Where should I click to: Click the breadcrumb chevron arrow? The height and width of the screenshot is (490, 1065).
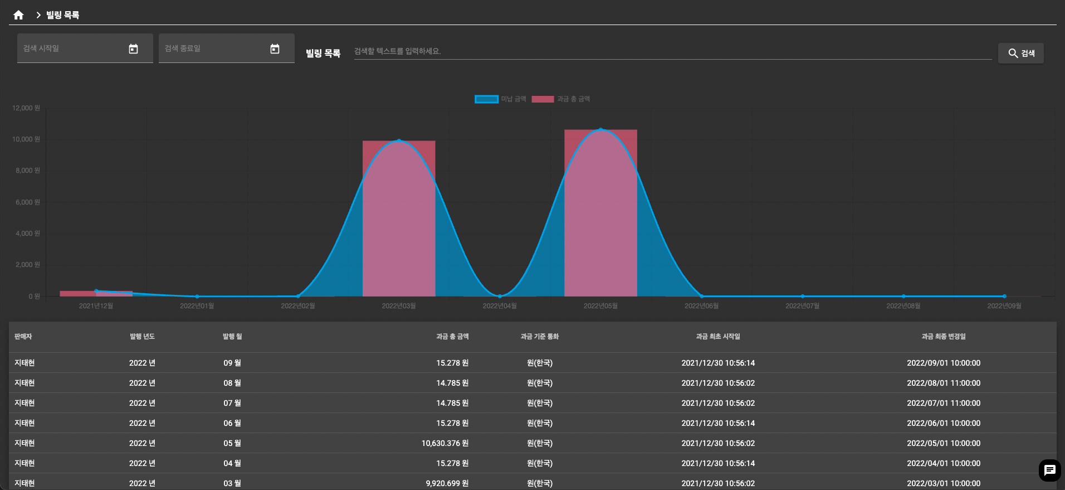click(38, 15)
